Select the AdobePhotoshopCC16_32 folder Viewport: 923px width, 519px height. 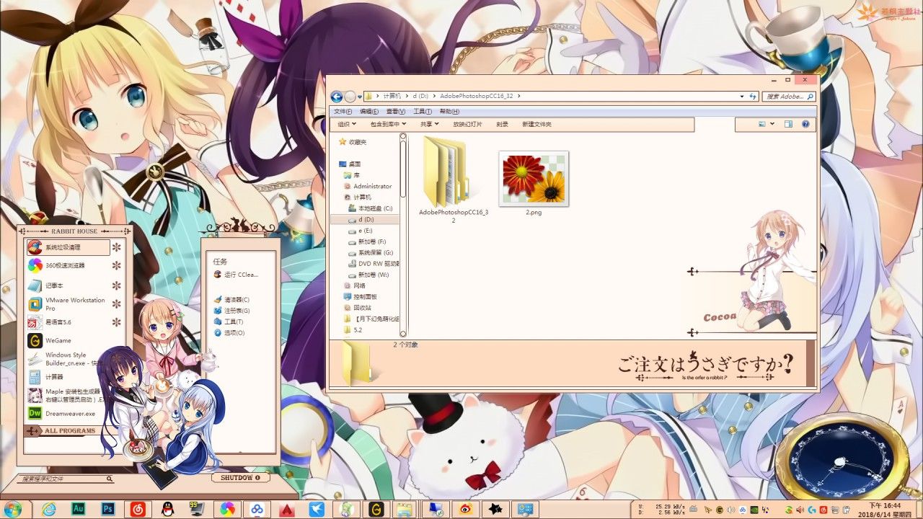454,180
